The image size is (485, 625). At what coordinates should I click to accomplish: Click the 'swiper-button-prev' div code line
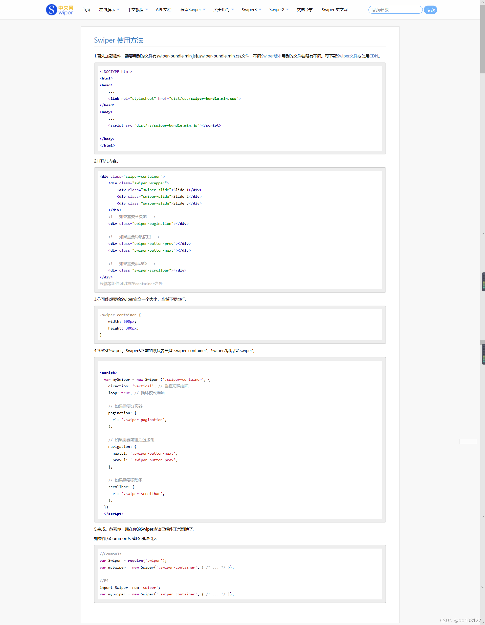(149, 244)
